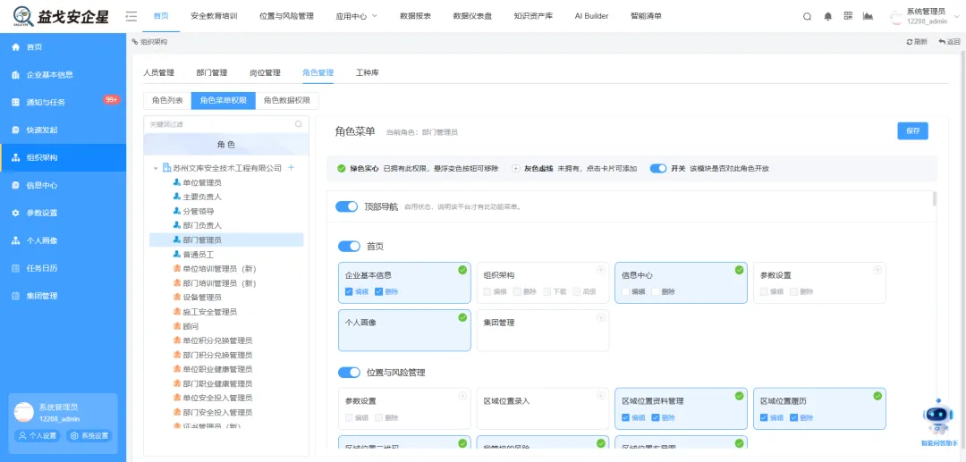
Task: Click the green check on 区域位置履历 card
Action: [x=877, y=396]
